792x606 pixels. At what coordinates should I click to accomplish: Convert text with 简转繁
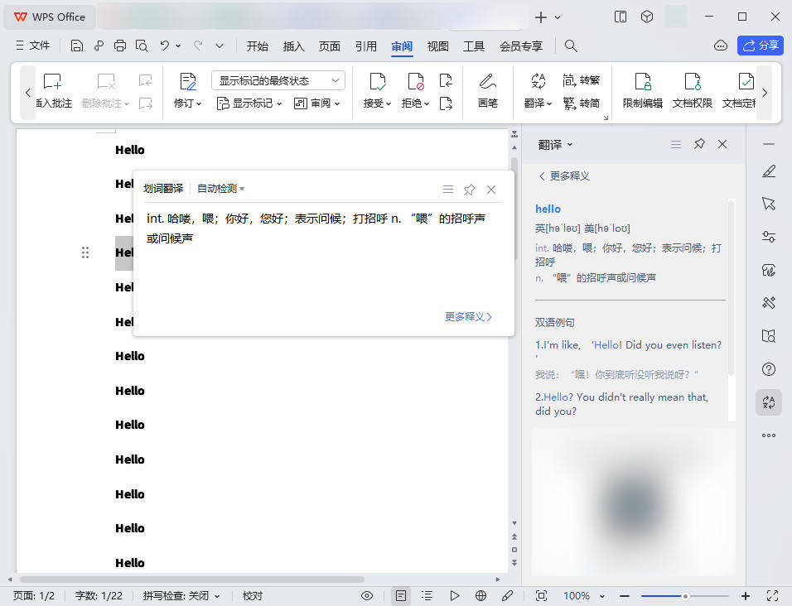(x=581, y=80)
